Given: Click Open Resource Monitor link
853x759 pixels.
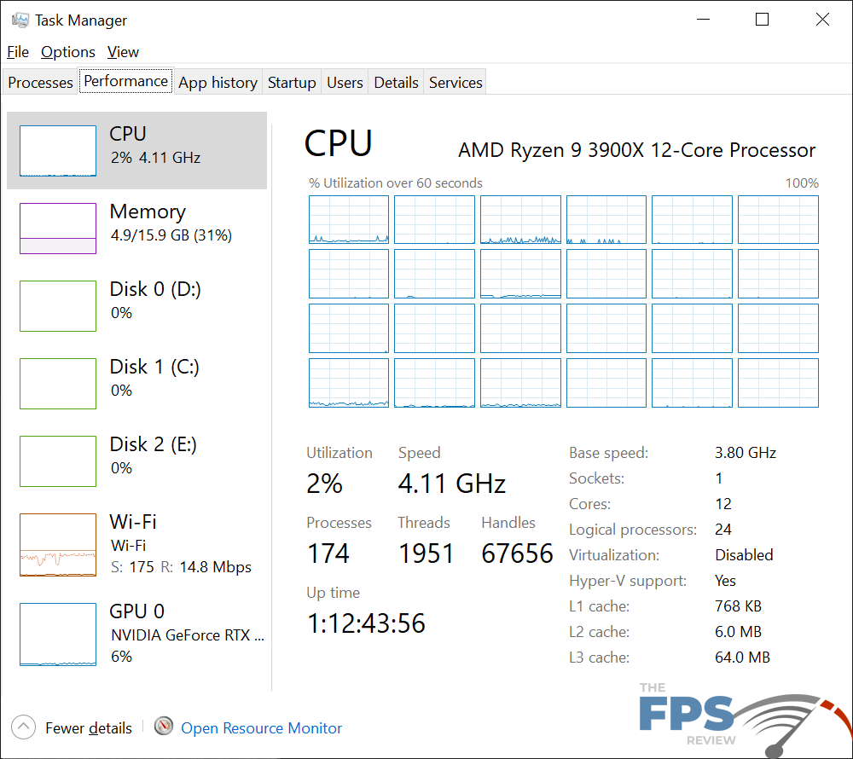Looking at the screenshot, I should pos(262,728).
